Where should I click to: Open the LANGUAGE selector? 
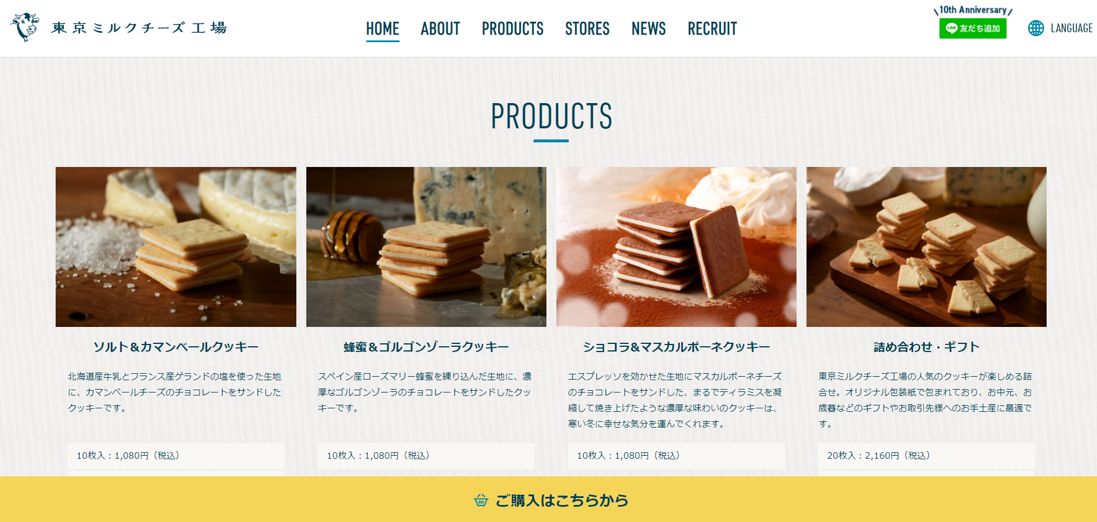1061,28
